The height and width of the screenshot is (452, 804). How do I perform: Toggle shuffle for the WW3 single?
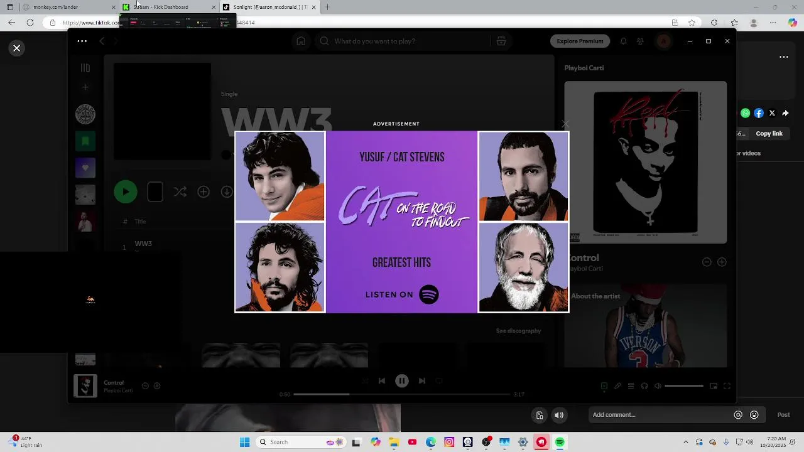point(180,192)
